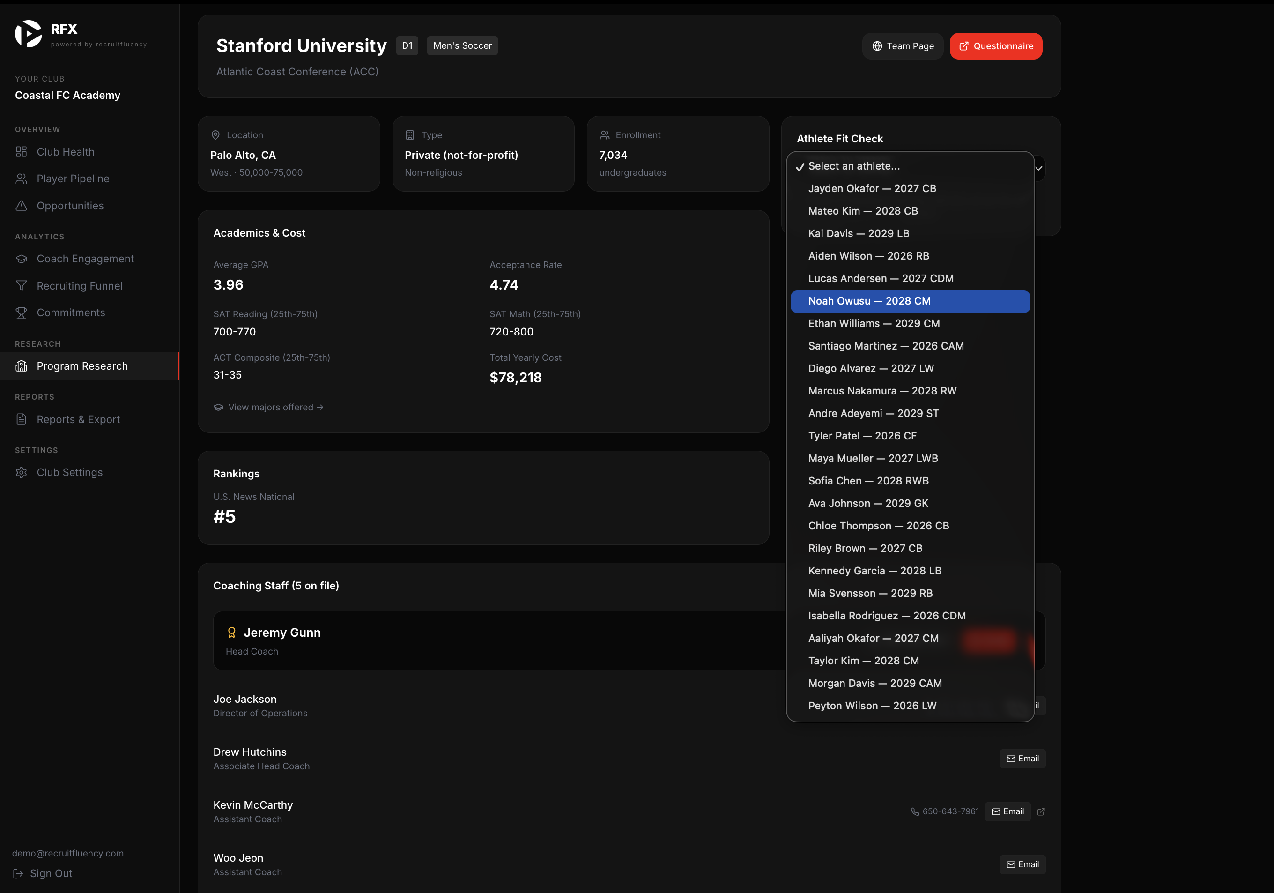
Task: Select Jayden Okafor — 2027 CB
Action: tap(910, 189)
